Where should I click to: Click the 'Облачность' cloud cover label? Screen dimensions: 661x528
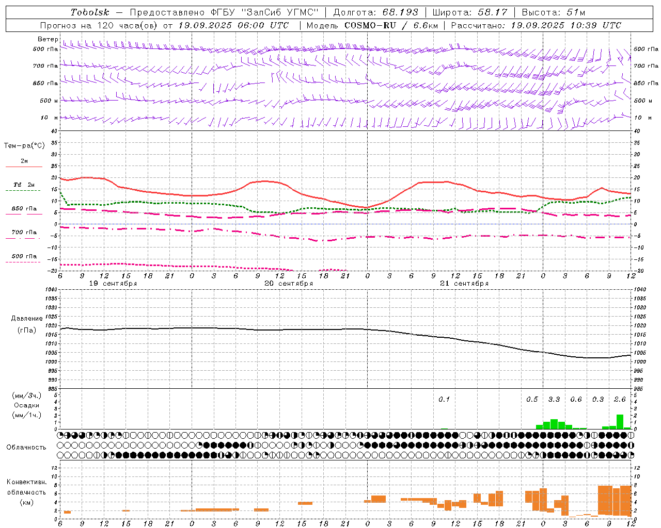pyautogui.click(x=26, y=448)
